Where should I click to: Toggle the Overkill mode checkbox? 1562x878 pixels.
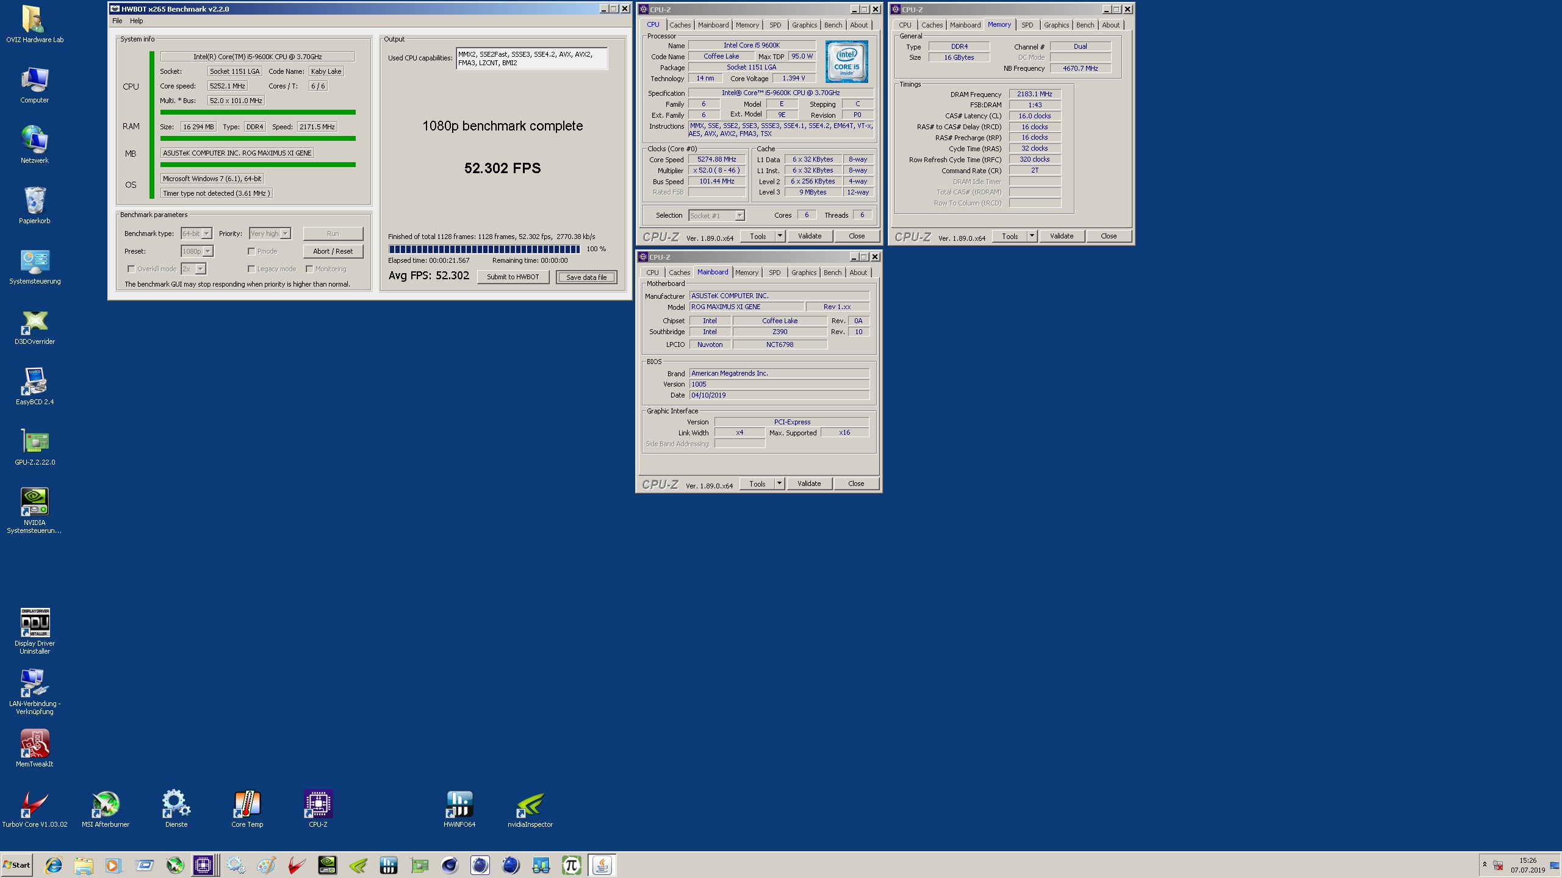[131, 269]
